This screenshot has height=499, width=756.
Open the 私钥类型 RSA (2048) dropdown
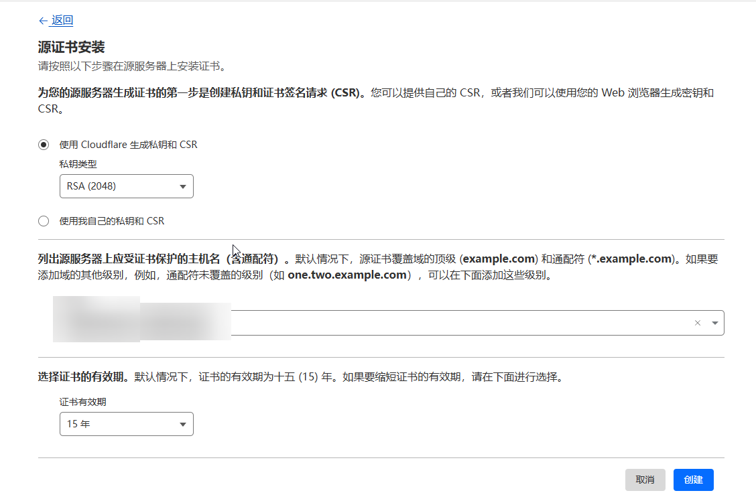[x=126, y=186]
